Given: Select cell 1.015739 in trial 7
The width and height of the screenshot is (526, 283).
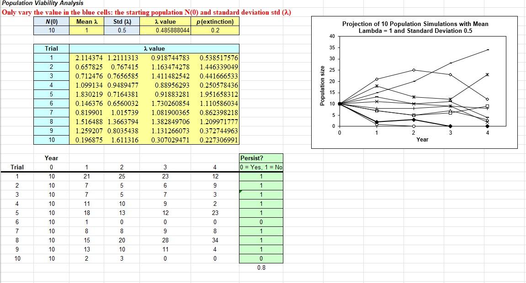Looking at the screenshot, I should pyautogui.click(x=122, y=113).
